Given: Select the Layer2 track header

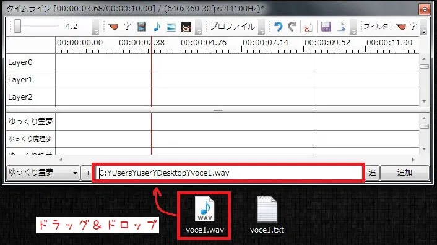Looking at the screenshot, I should [x=31, y=97].
